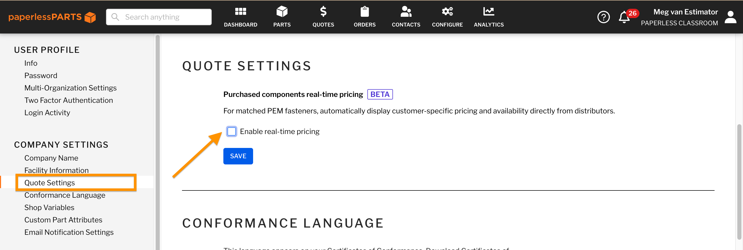Viewport: 743px width, 250px height.
Task: Open Two Factor Authentication settings
Action: pyautogui.click(x=68, y=100)
